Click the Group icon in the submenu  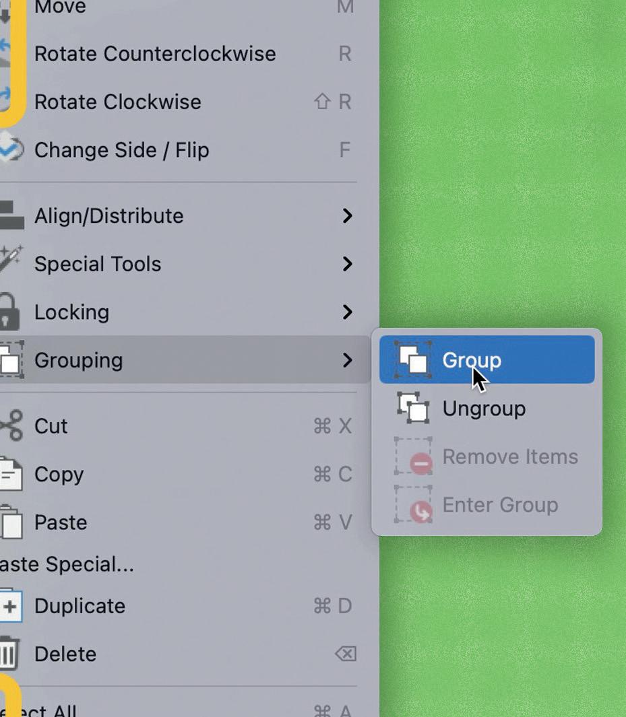[x=413, y=360]
